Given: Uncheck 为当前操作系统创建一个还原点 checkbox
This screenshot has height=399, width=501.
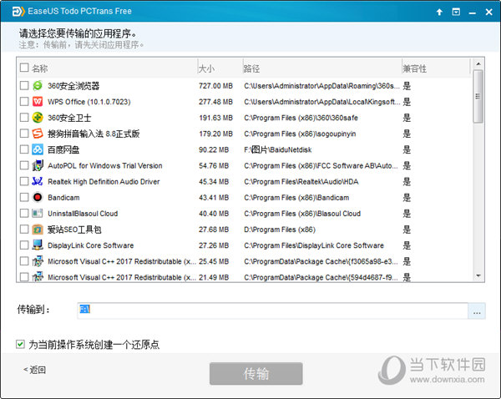Looking at the screenshot, I should [20, 344].
